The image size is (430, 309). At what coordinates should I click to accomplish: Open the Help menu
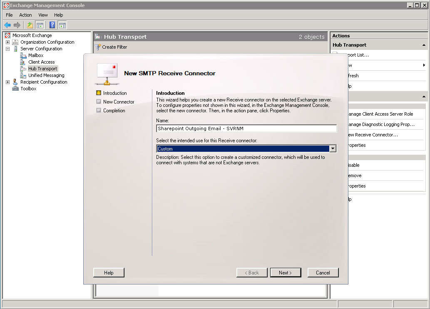tap(58, 15)
